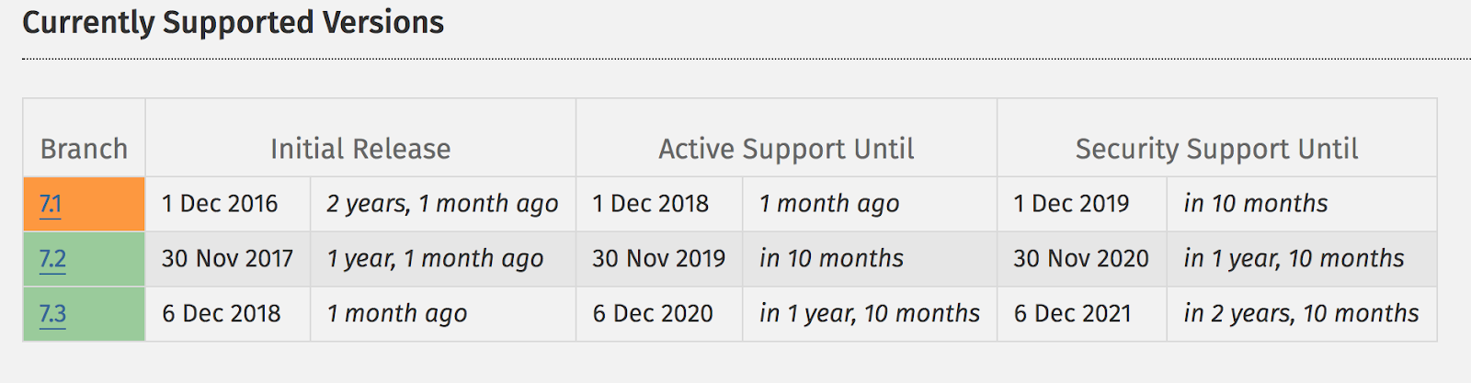Select the 6 Dec 2018 release date
The height and width of the screenshot is (383, 1471).
pos(222,314)
